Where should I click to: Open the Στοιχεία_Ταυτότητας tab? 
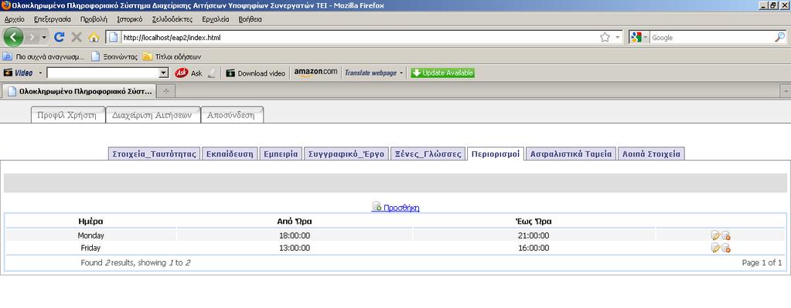point(155,154)
